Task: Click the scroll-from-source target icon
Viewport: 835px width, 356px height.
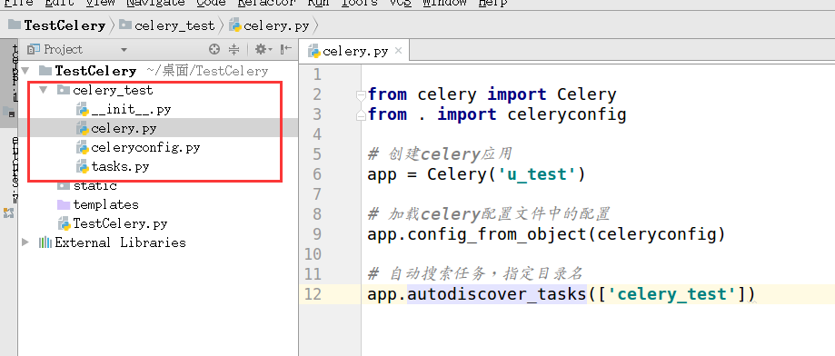Action: (x=214, y=49)
